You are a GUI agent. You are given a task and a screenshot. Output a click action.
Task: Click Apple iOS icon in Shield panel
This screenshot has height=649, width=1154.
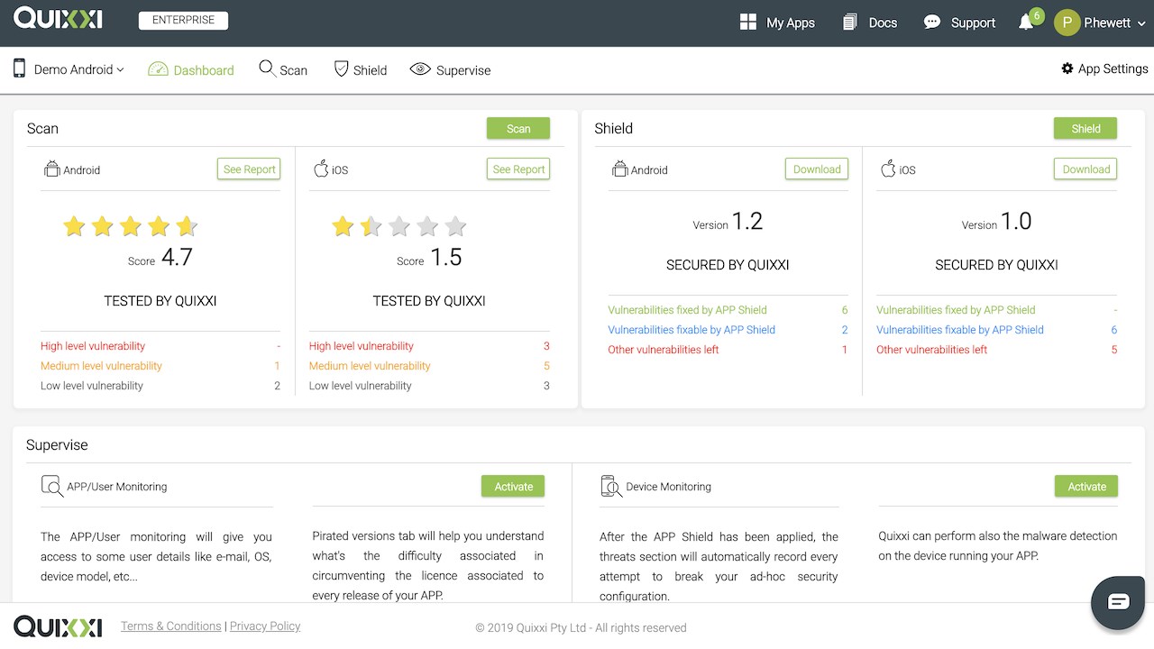tap(888, 169)
